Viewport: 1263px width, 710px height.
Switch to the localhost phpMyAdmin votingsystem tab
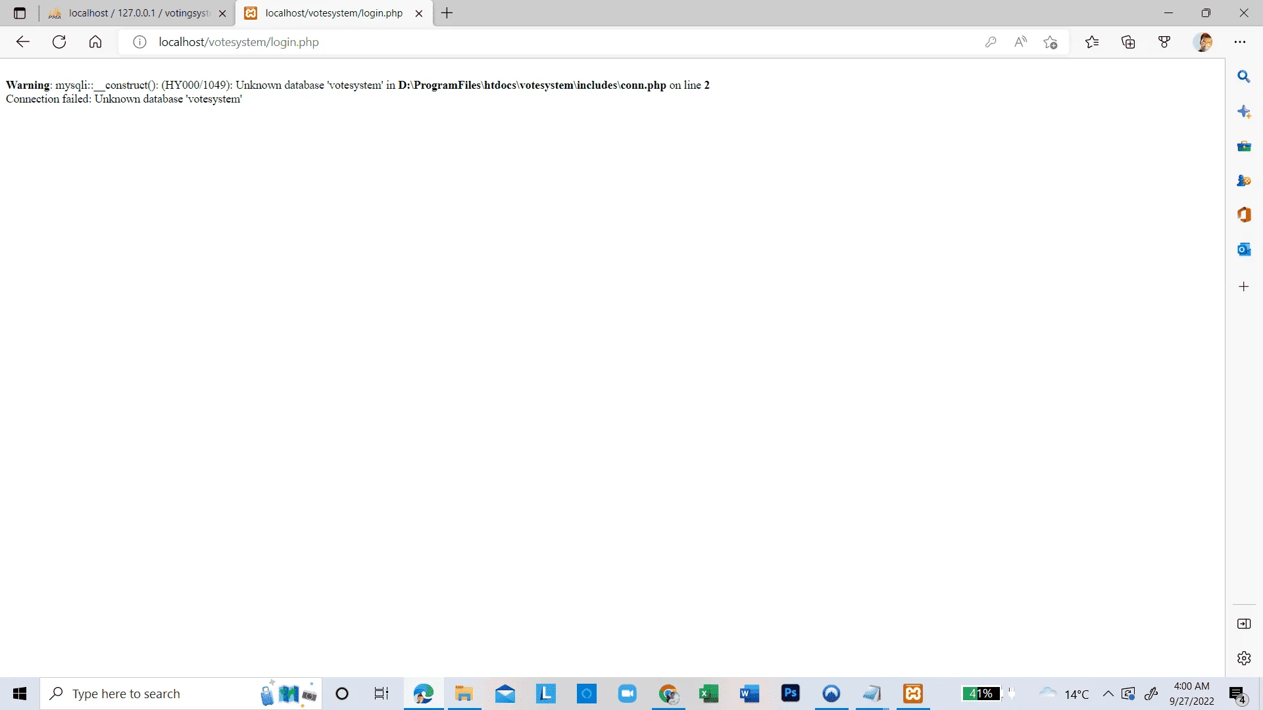(138, 13)
